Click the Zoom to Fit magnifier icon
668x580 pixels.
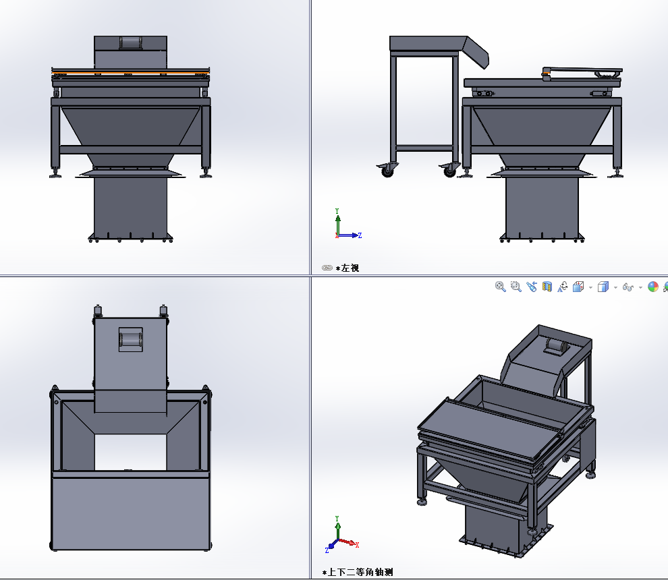coord(501,287)
